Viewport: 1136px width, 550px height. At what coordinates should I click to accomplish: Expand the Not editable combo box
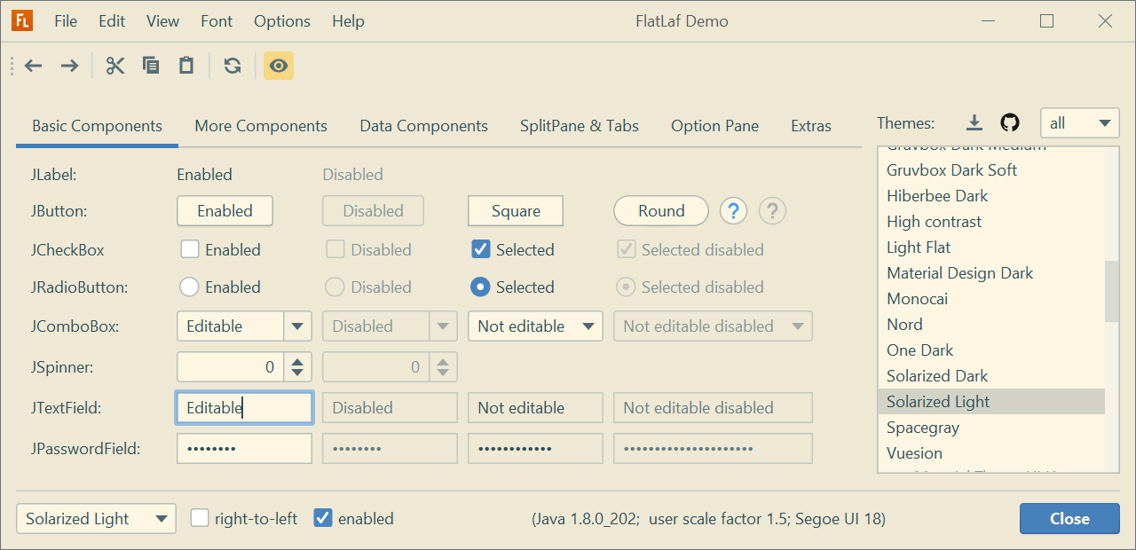[535, 326]
